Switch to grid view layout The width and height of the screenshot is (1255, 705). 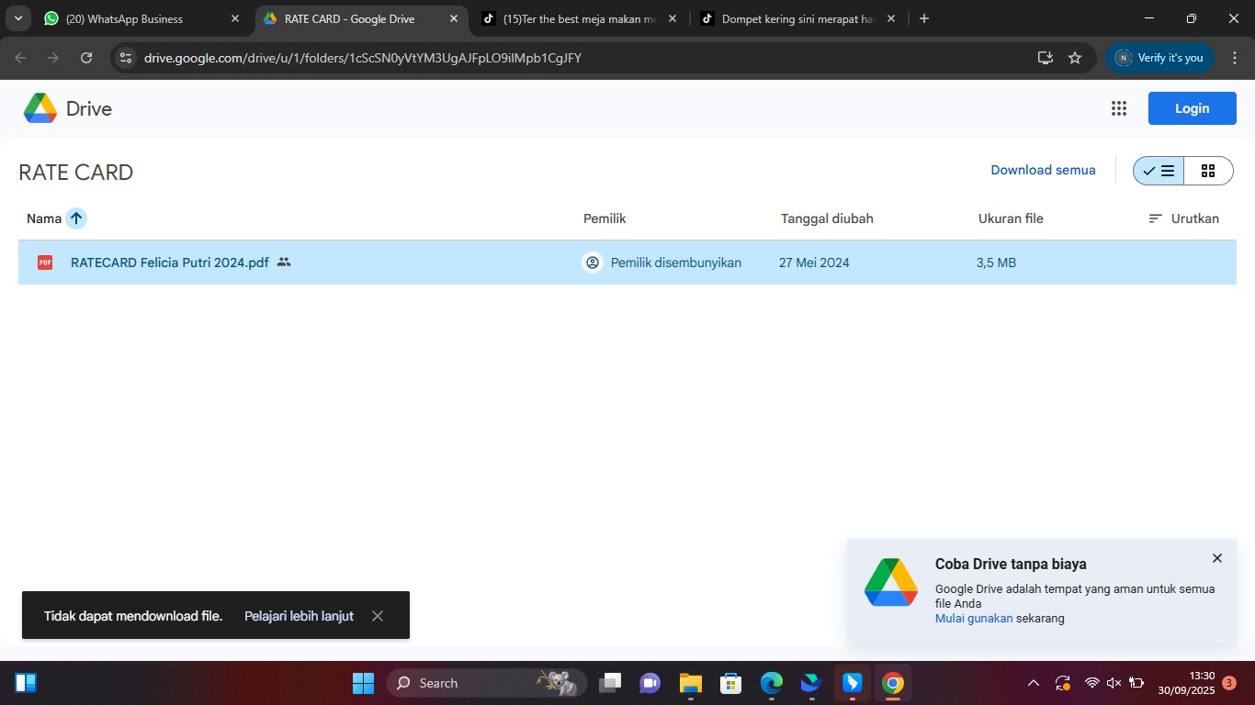[x=1208, y=171]
